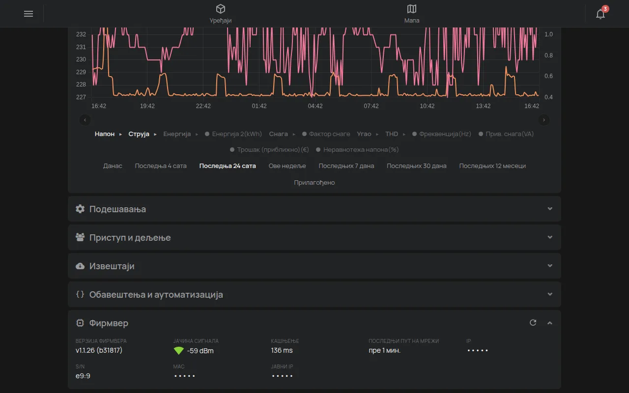Choose Последњих 7 дана range
This screenshot has width=629, height=393.
(346, 166)
